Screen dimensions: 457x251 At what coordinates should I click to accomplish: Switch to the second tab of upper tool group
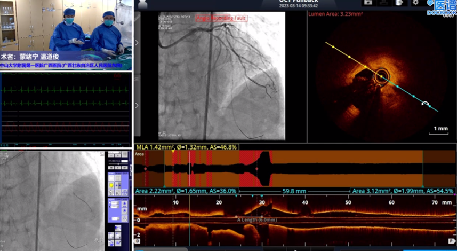point(118,174)
